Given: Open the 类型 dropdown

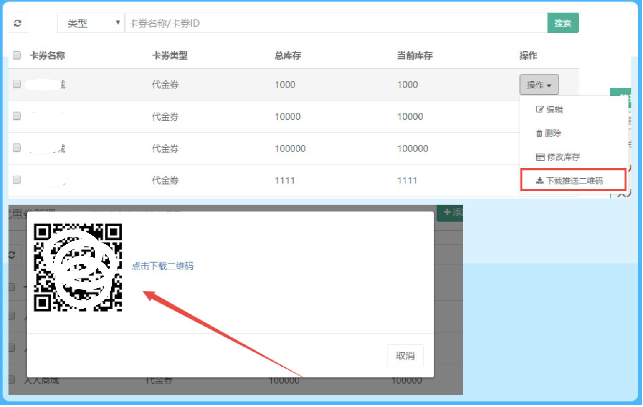Looking at the screenshot, I should tap(91, 23).
